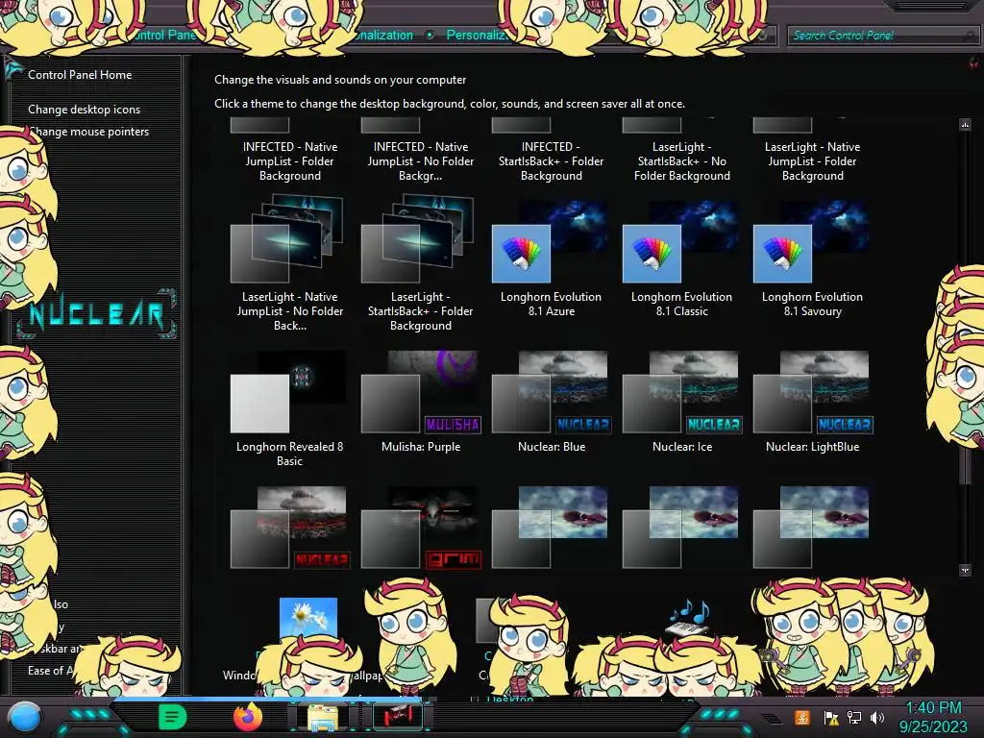This screenshot has height=738, width=984.
Task: Click the volume speaker tray icon
Action: [877, 717]
